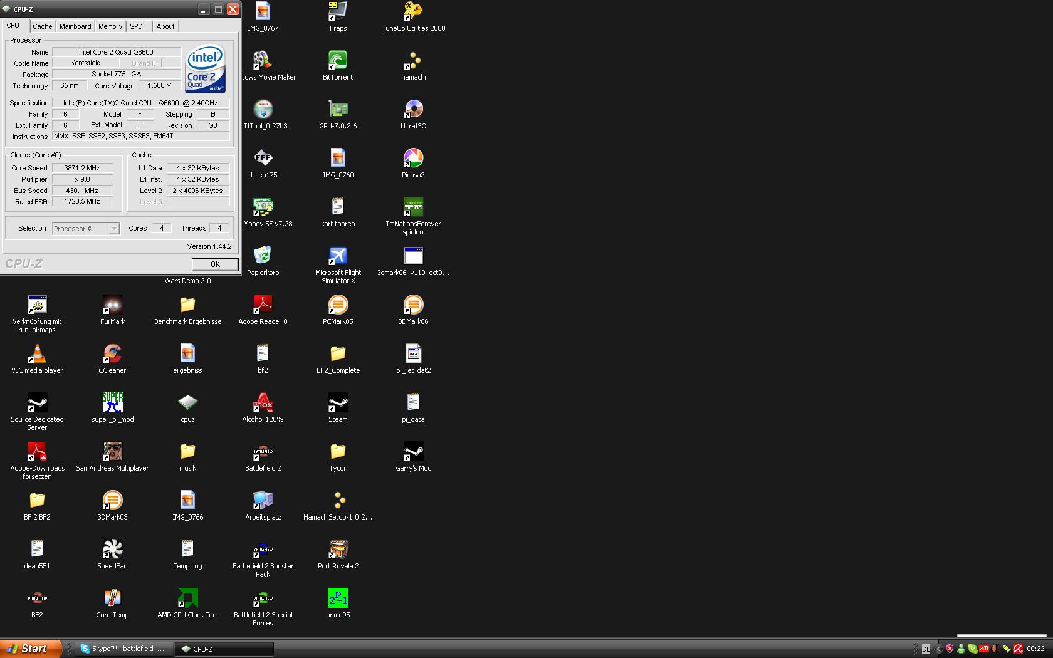Open the Source Dedicated Server icon
Viewport: 1053px width, 658px height.
tap(37, 412)
